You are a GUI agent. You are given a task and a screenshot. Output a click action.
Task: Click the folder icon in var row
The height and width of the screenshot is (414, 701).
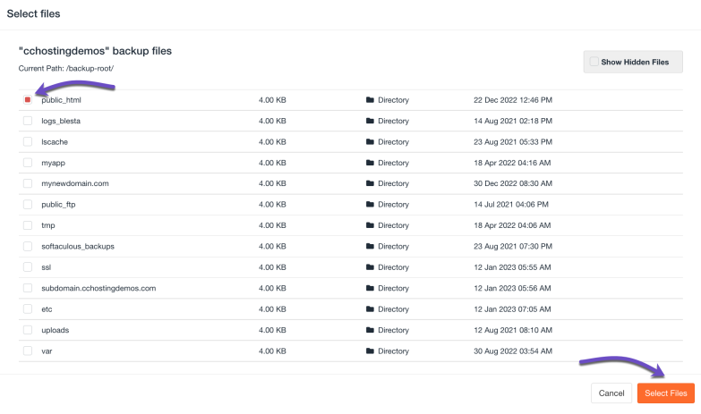pos(370,351)
